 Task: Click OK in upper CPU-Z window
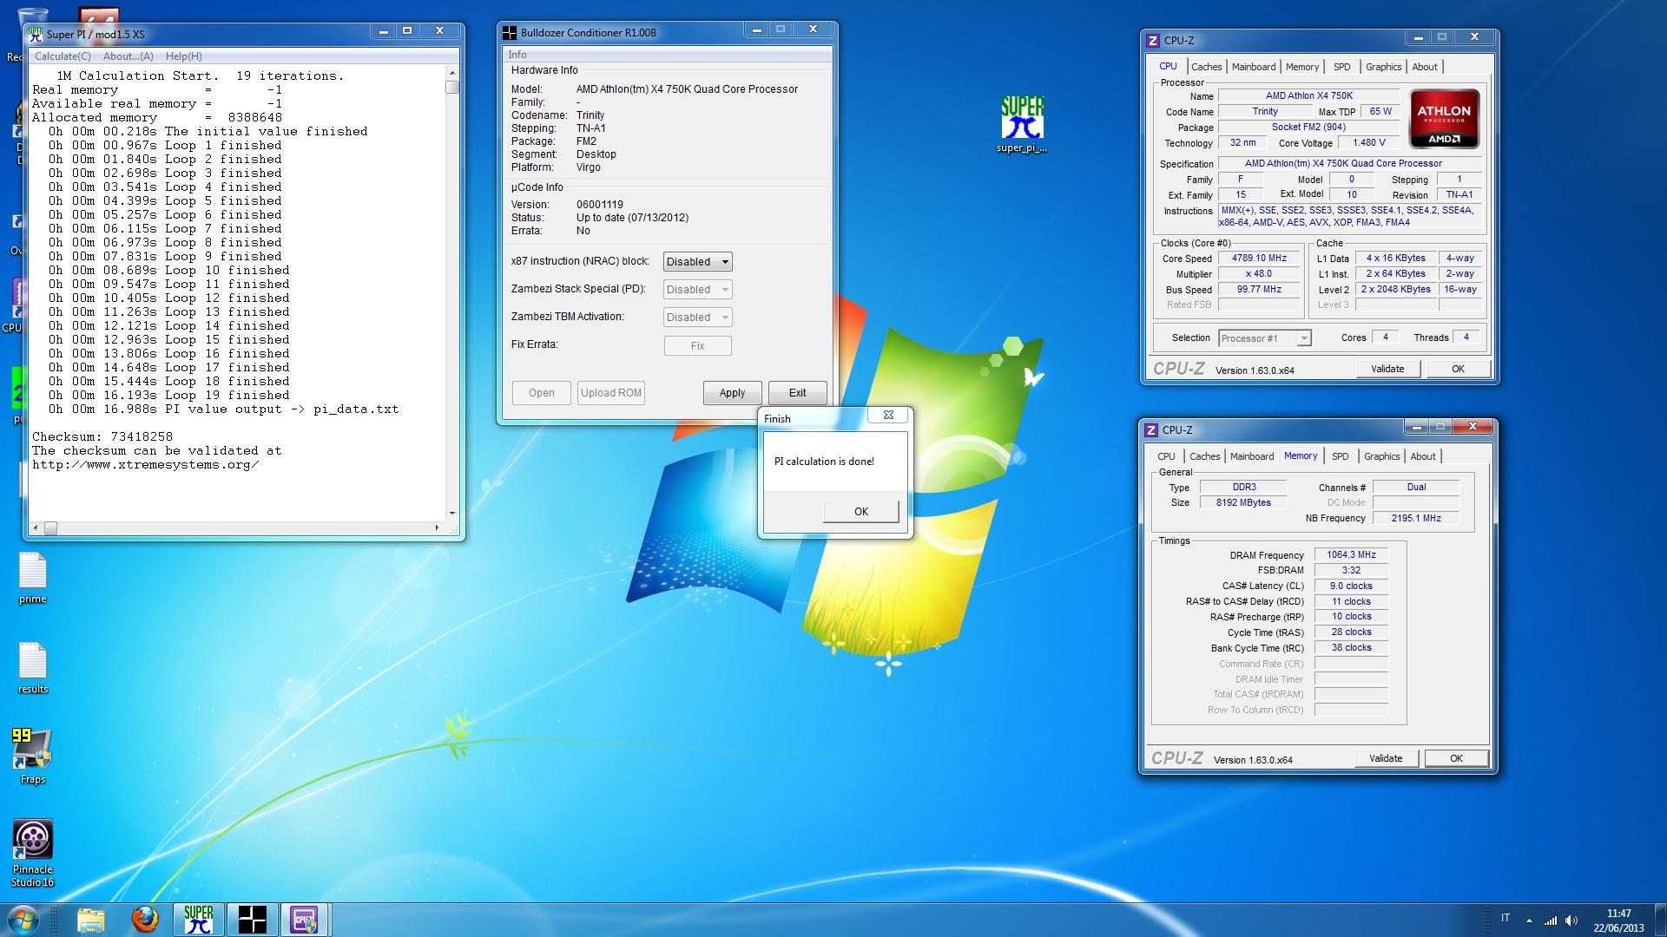[1458, 369]
